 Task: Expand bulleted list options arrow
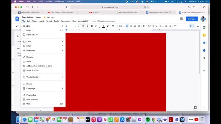pyautogui.click(x=156, y=26)
